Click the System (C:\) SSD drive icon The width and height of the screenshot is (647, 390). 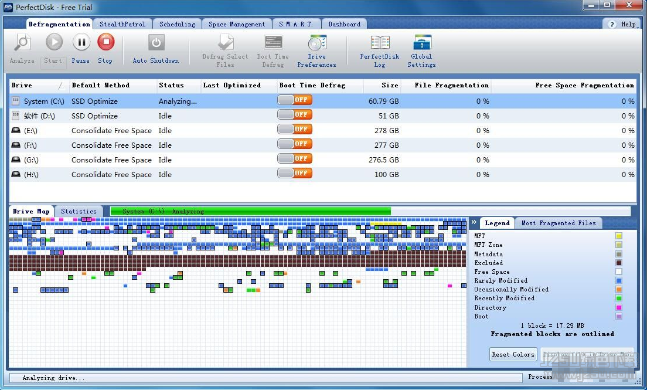16,100
